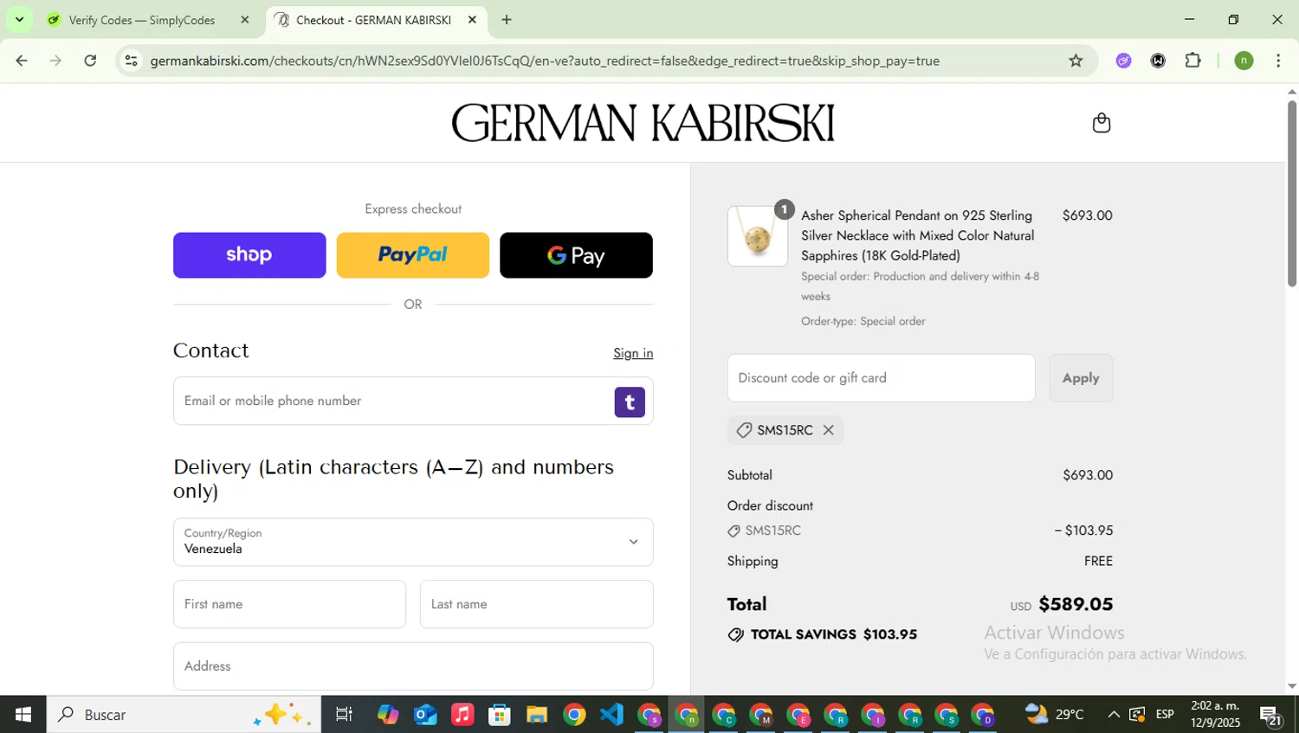The width and height of the screenshot is (1299, 733).
Task: Click the purple t autofill icon in email field
Action: pyautogui.click(x=630, y=402)
